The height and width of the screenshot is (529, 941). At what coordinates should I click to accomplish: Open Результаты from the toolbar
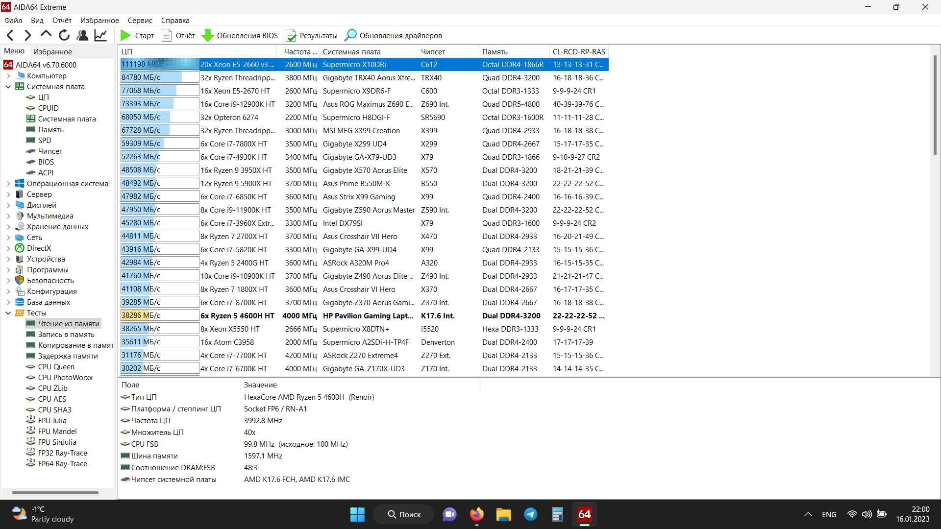pos(312,35)
